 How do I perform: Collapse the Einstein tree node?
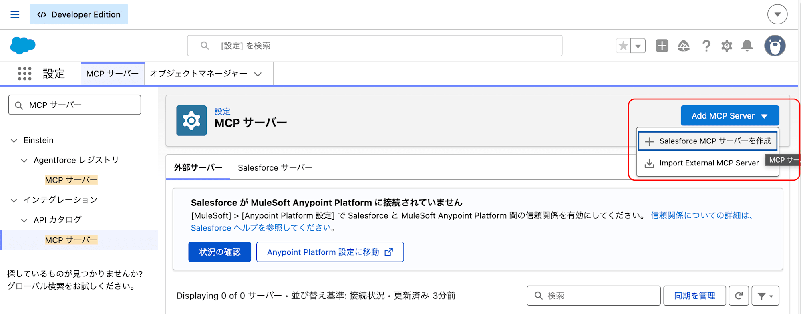14,141
